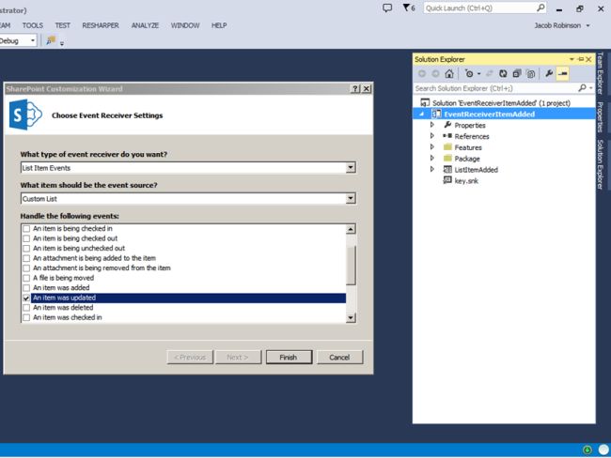611x458 pixels.
Task: Click the search magnifier in Solution Explorer
Action: coord(582,88)
